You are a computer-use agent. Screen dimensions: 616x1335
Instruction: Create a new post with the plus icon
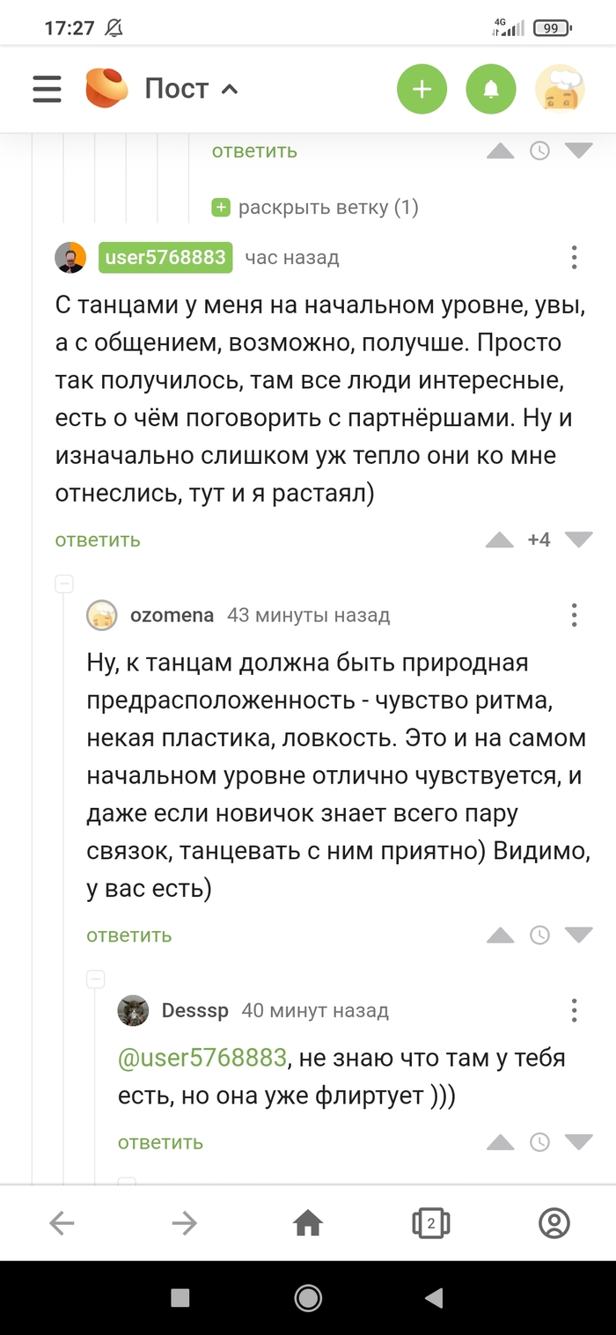422,89
